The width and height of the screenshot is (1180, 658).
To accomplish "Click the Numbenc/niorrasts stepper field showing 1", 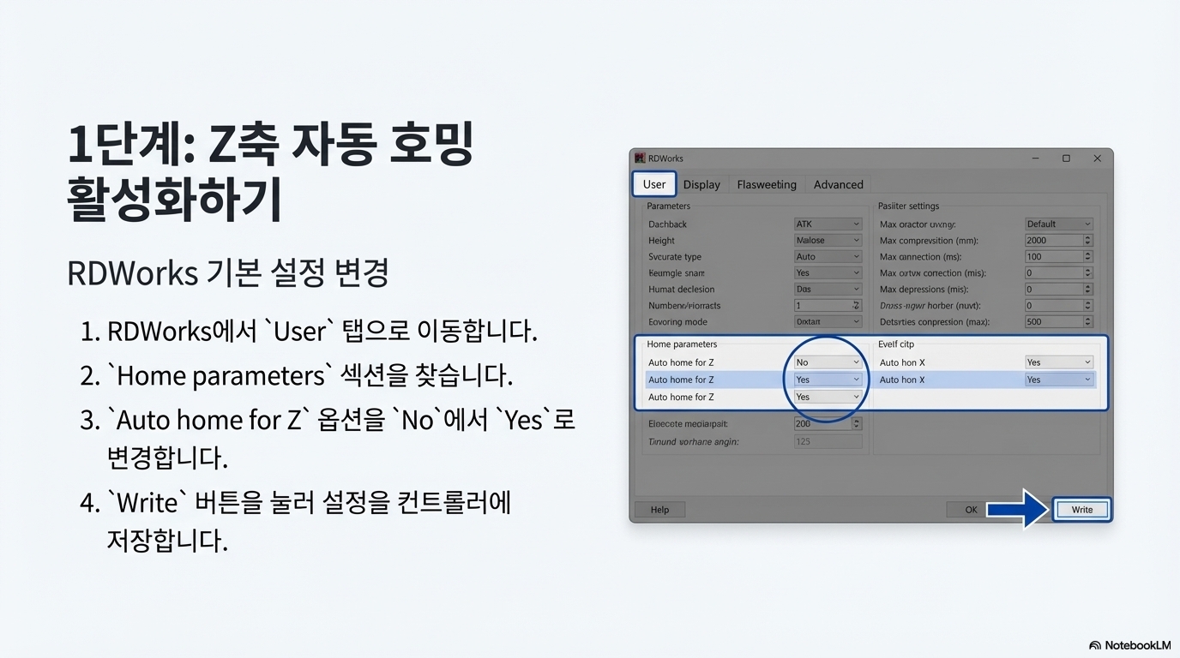I will pos(828,305).
